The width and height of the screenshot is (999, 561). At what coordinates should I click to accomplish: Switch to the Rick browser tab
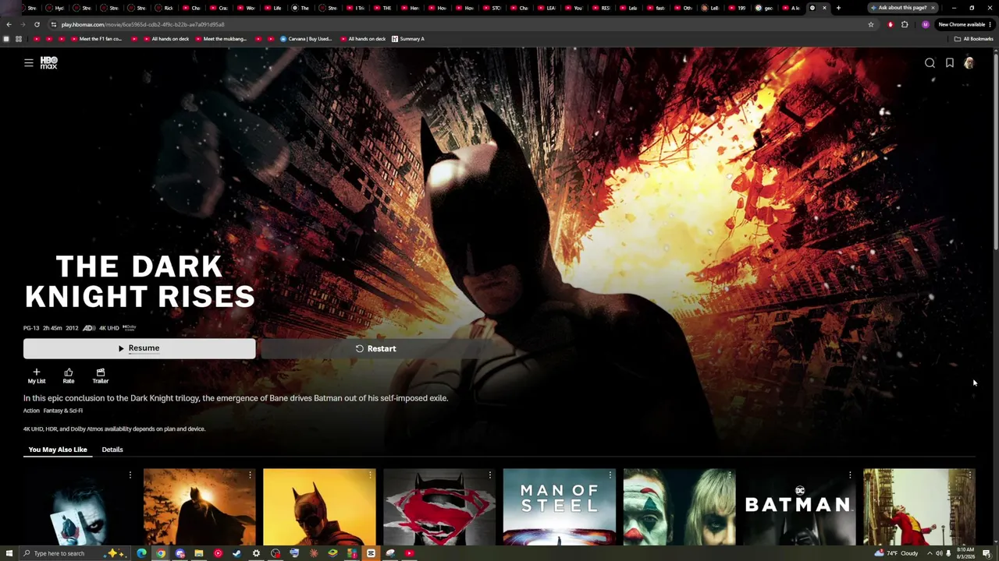pos(165,8)
